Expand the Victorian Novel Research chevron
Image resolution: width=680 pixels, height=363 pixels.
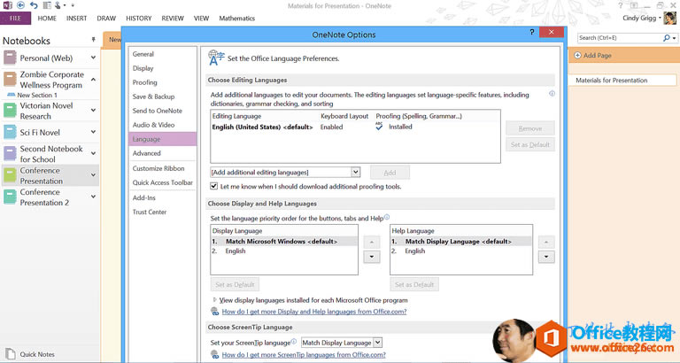pyautogui.click(x=93, y=110)
